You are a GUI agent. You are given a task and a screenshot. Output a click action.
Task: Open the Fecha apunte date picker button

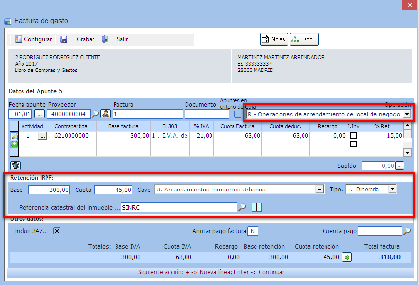point(39,114)
